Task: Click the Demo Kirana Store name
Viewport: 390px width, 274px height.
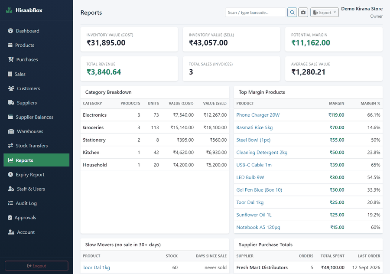Action: [362, 9]
